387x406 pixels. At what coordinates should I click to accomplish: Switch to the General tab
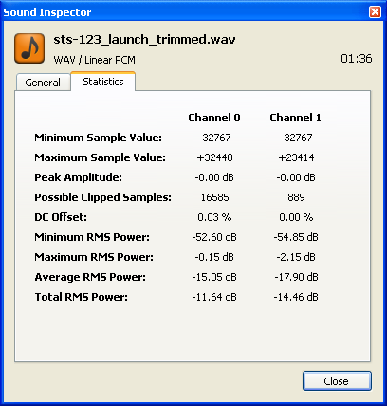pyautogui.click(x=43, y=83)
